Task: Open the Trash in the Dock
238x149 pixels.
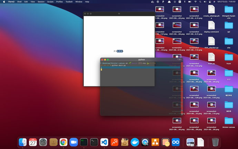Action: click(x=215, y=142)
